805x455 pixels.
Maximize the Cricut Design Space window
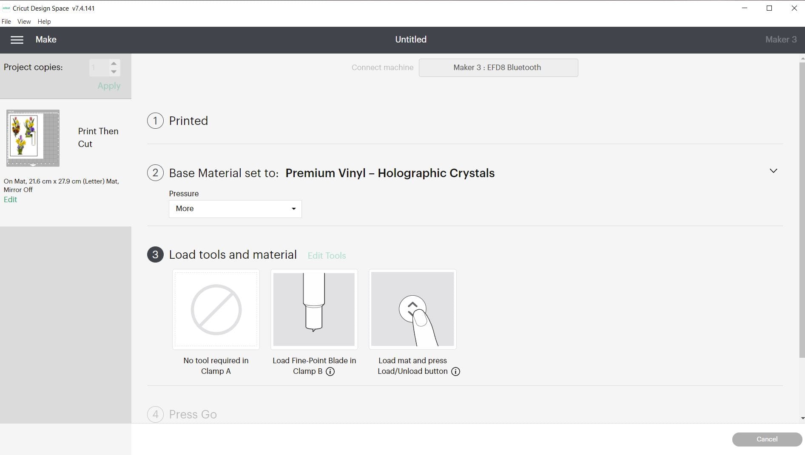coord(769,8)
